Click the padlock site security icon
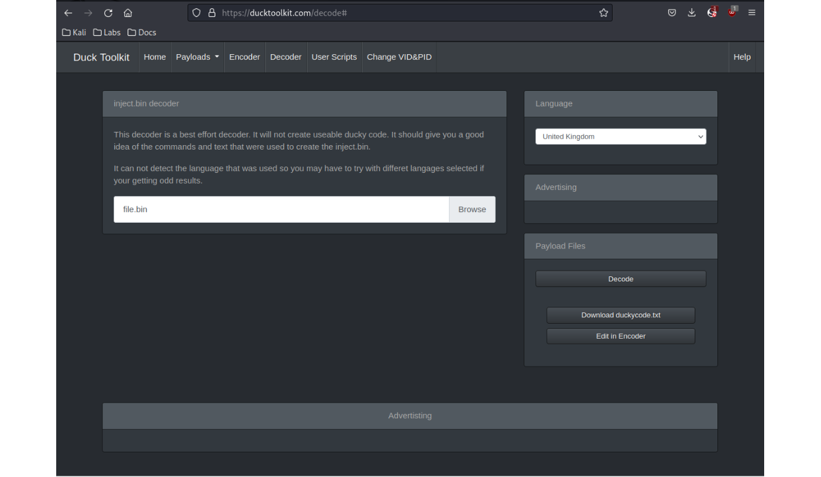Screen dimensions: 821x477 [x=212, y=13]
